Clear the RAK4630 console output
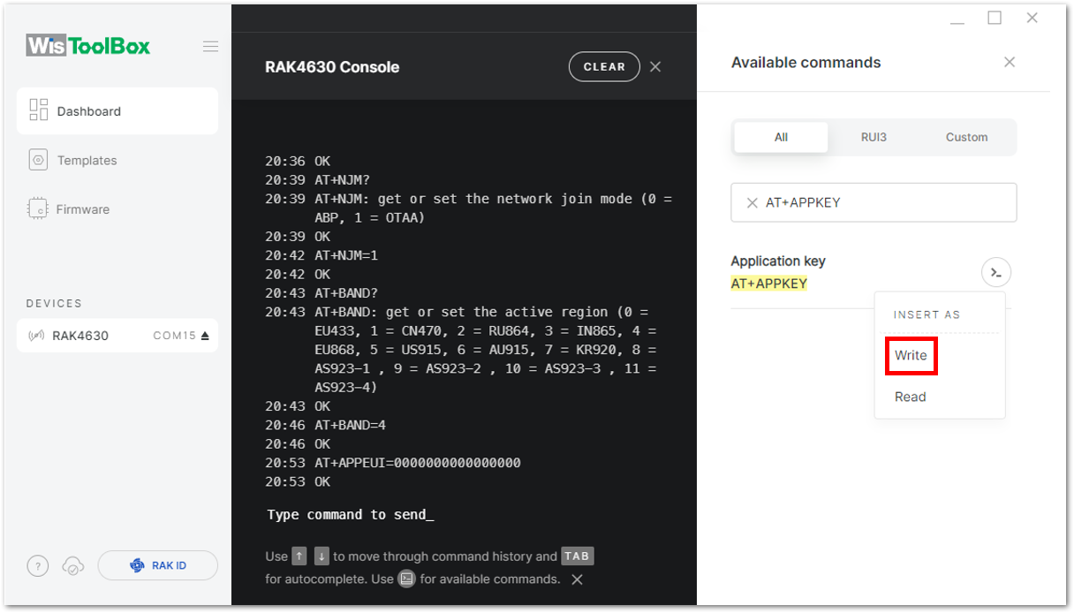The height and width of the screenshot is (613, 1074). [x=604, y=67]
